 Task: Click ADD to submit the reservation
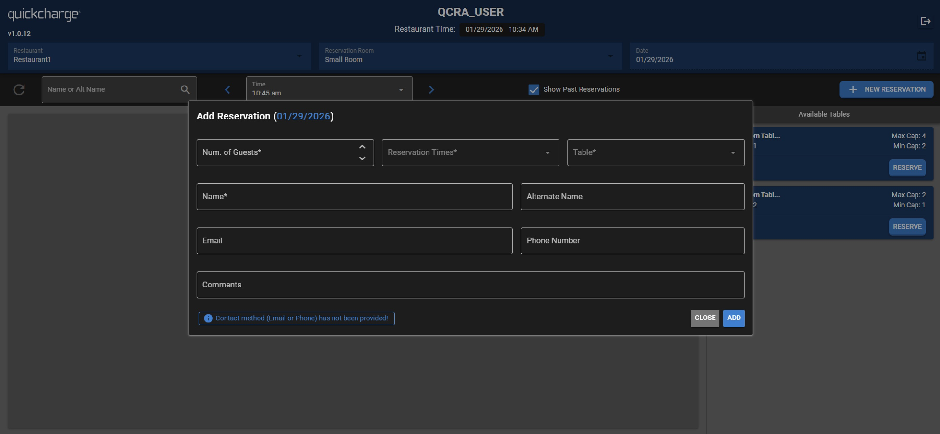click(734, 318)
